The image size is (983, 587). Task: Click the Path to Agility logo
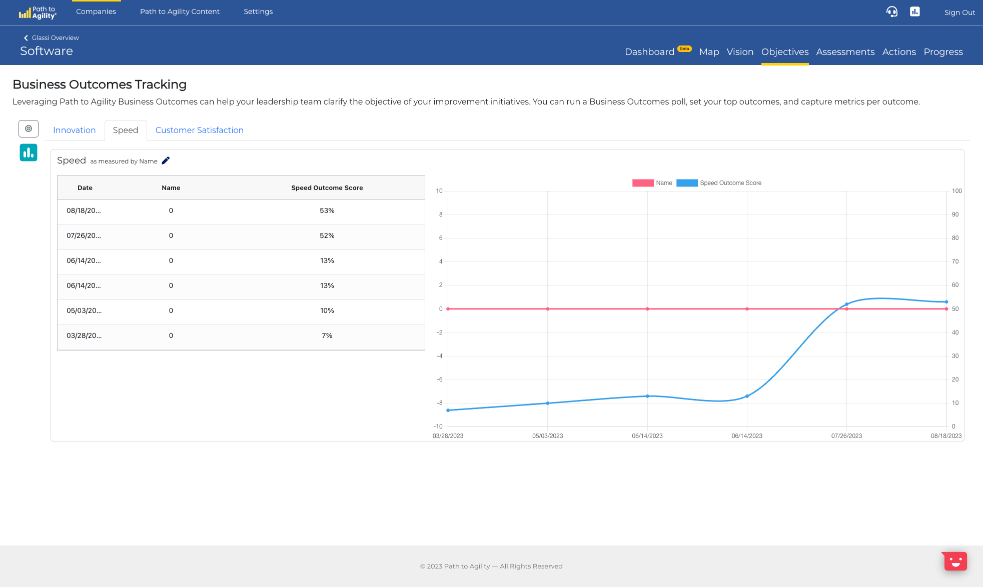37,12
